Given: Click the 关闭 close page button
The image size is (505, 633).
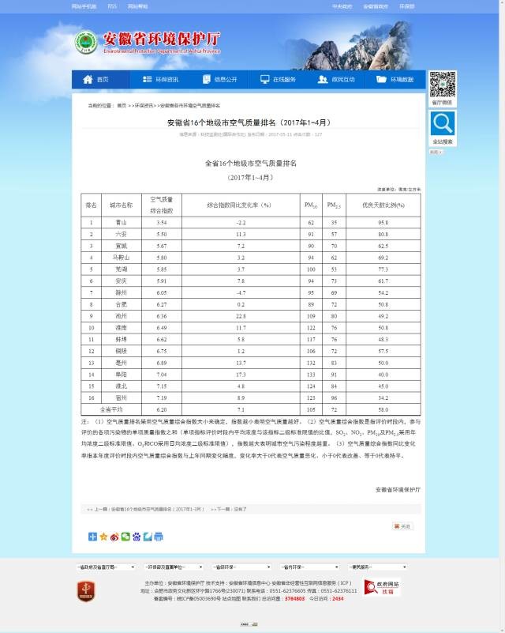Looking at the screenshot, I should click(x=402, y=526).
